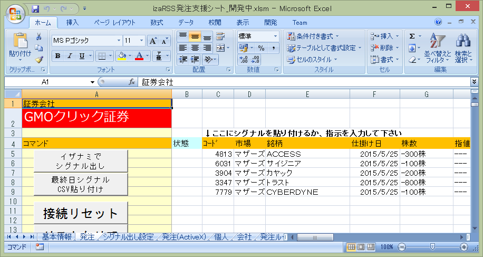Pick the yellow fill color bucket

122,56
